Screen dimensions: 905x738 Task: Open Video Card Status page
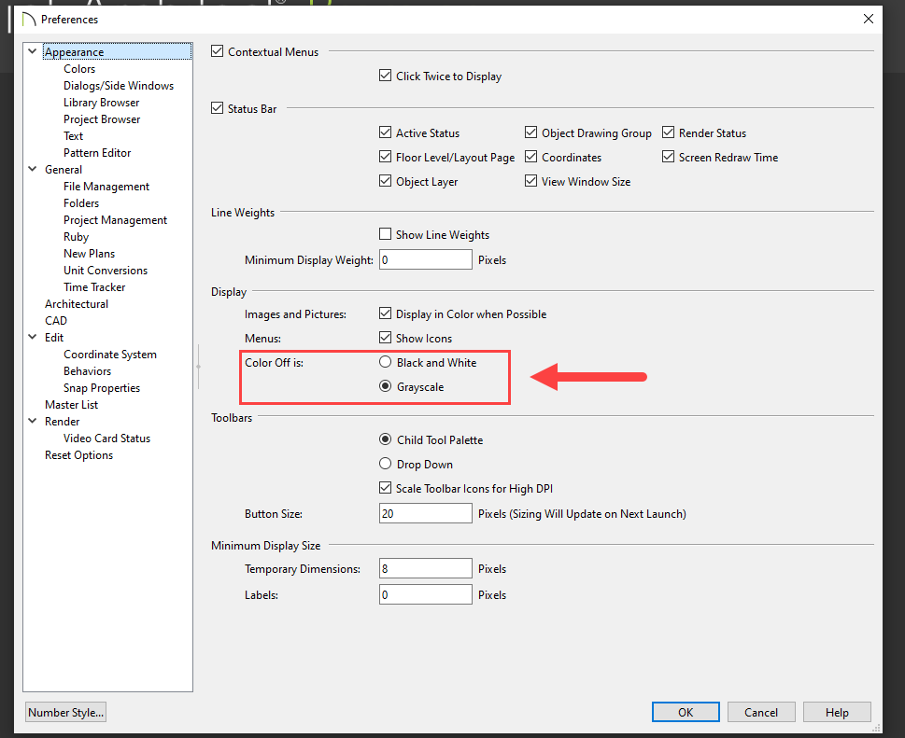[x=106, y=439]
